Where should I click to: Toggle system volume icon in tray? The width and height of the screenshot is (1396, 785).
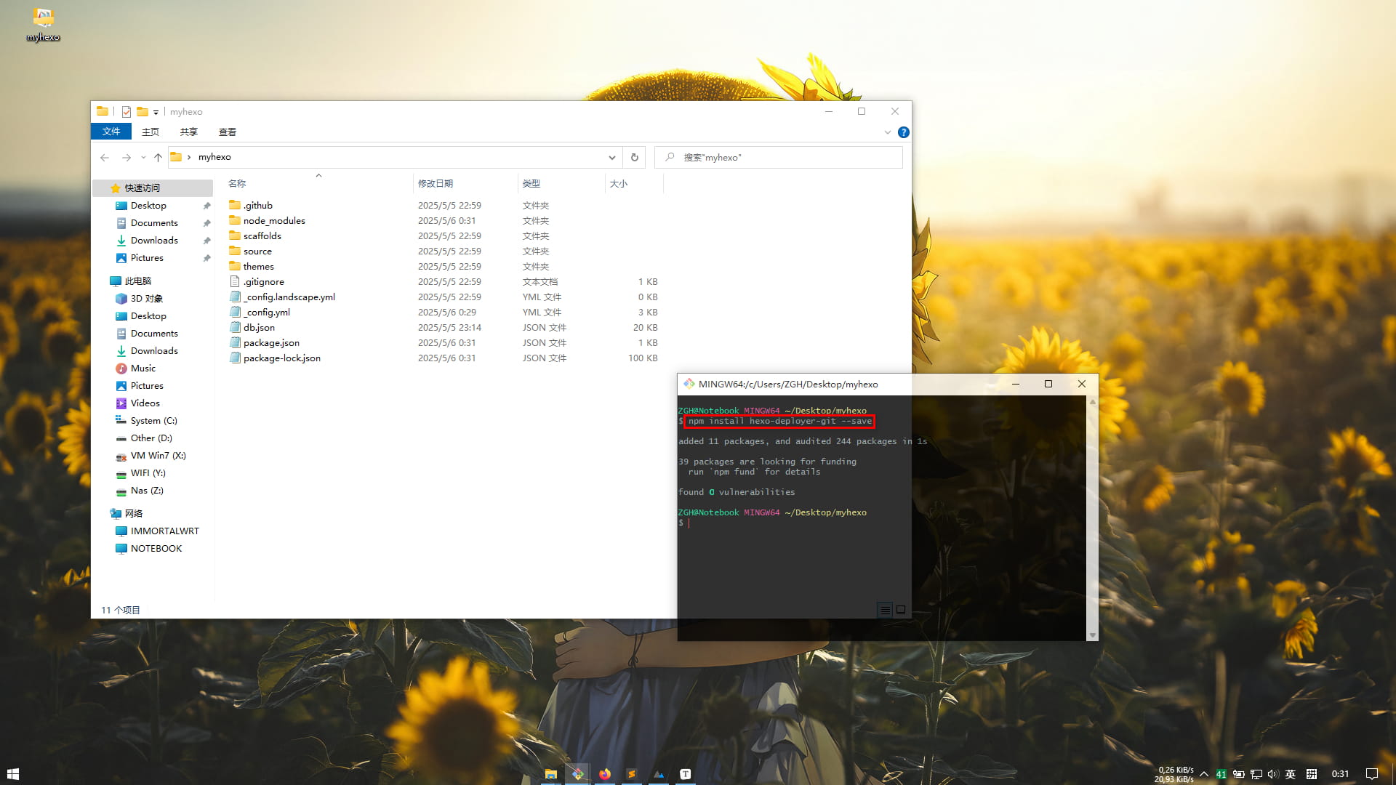click(1272, 774)
